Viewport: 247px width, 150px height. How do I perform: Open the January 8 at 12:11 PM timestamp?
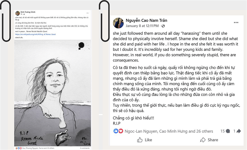click(x=143, y=26)
